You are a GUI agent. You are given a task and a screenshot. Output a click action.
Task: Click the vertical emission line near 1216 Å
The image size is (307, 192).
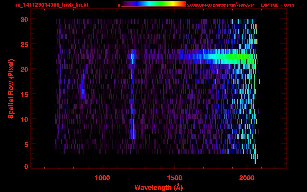click(x=133, y=94)
